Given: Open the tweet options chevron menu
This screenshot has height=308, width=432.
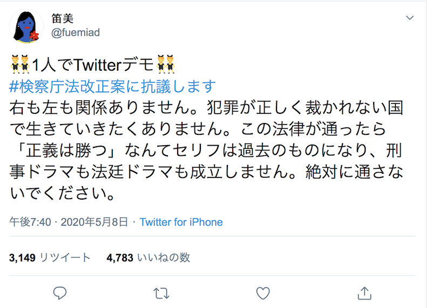Looking at the screenshot, I should point(410,18).
